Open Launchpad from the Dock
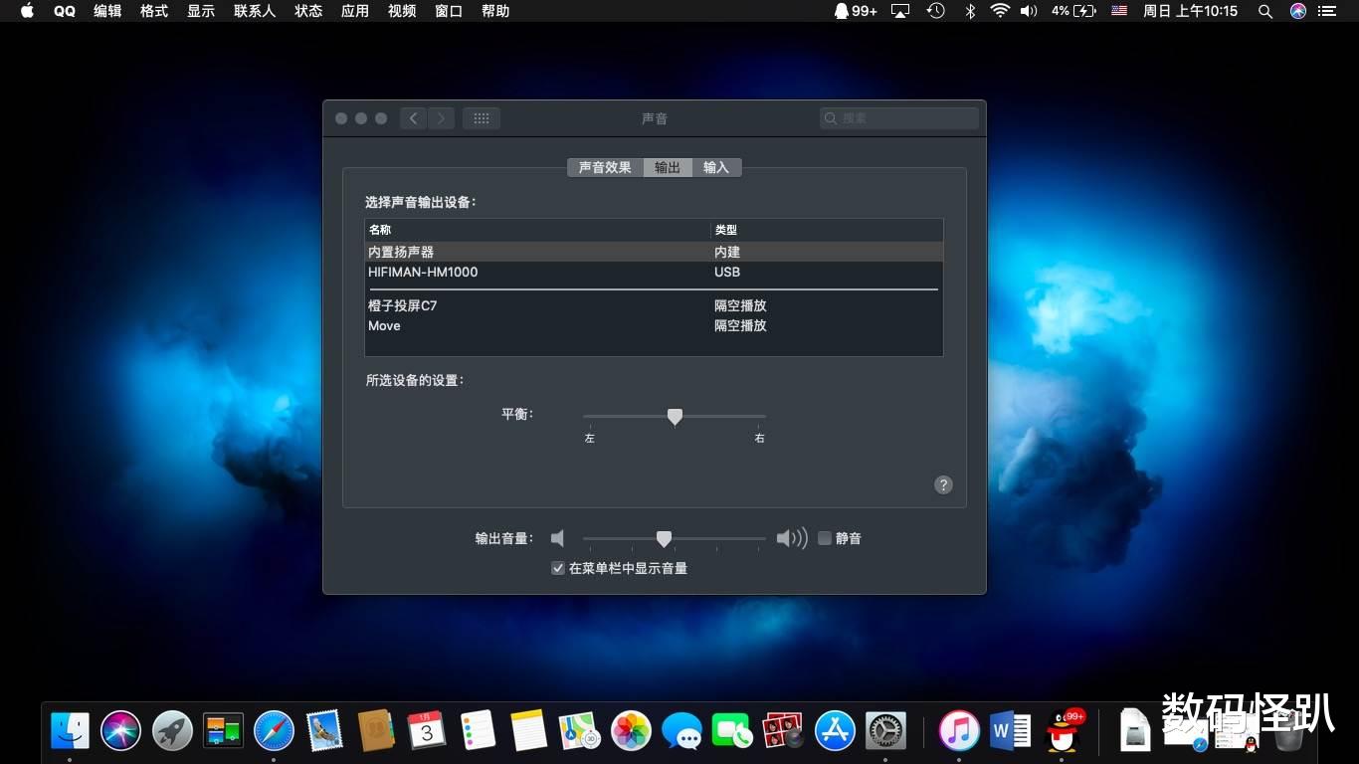This screenshot has width=1359, height=764. pos(172,730)
